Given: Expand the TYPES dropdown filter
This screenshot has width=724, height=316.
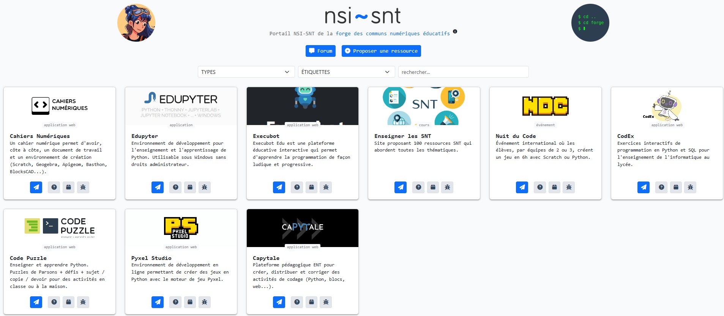Looking at the screenshot, I should point(246,72).
